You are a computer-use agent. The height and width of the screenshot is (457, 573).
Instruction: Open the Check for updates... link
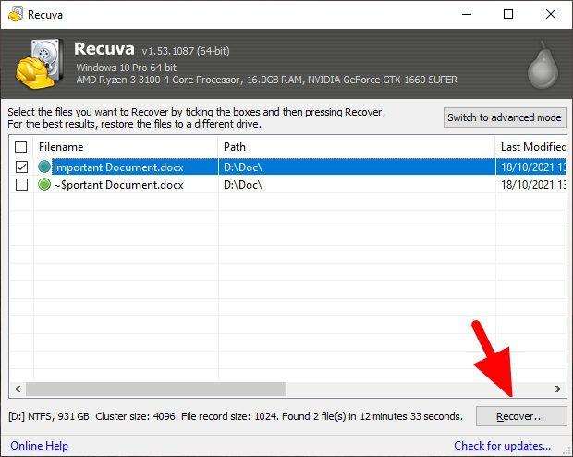click(x=502, y=446)
